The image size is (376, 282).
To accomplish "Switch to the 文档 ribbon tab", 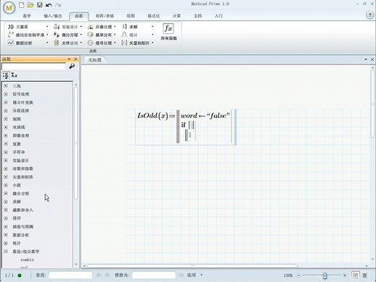I will (x=197, y=16).
